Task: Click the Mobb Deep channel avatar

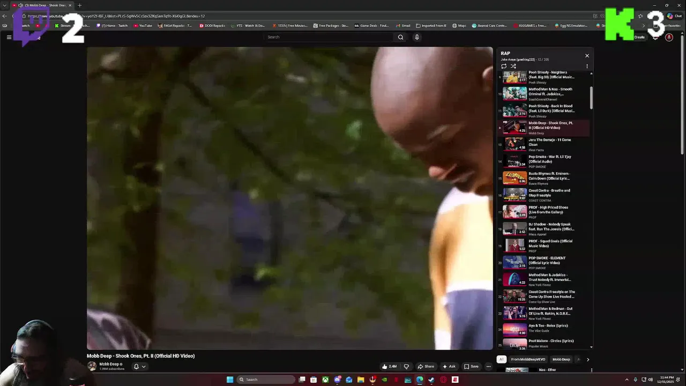Action: (x=92, y=366)
